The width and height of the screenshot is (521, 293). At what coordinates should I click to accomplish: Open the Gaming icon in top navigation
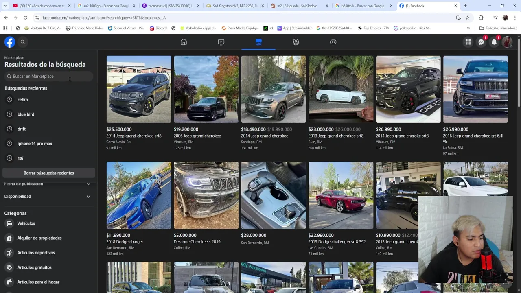[333, 42]
